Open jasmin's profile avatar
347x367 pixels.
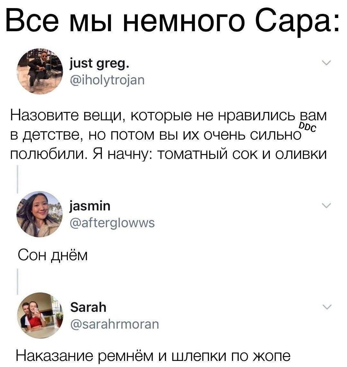(40, 214)
